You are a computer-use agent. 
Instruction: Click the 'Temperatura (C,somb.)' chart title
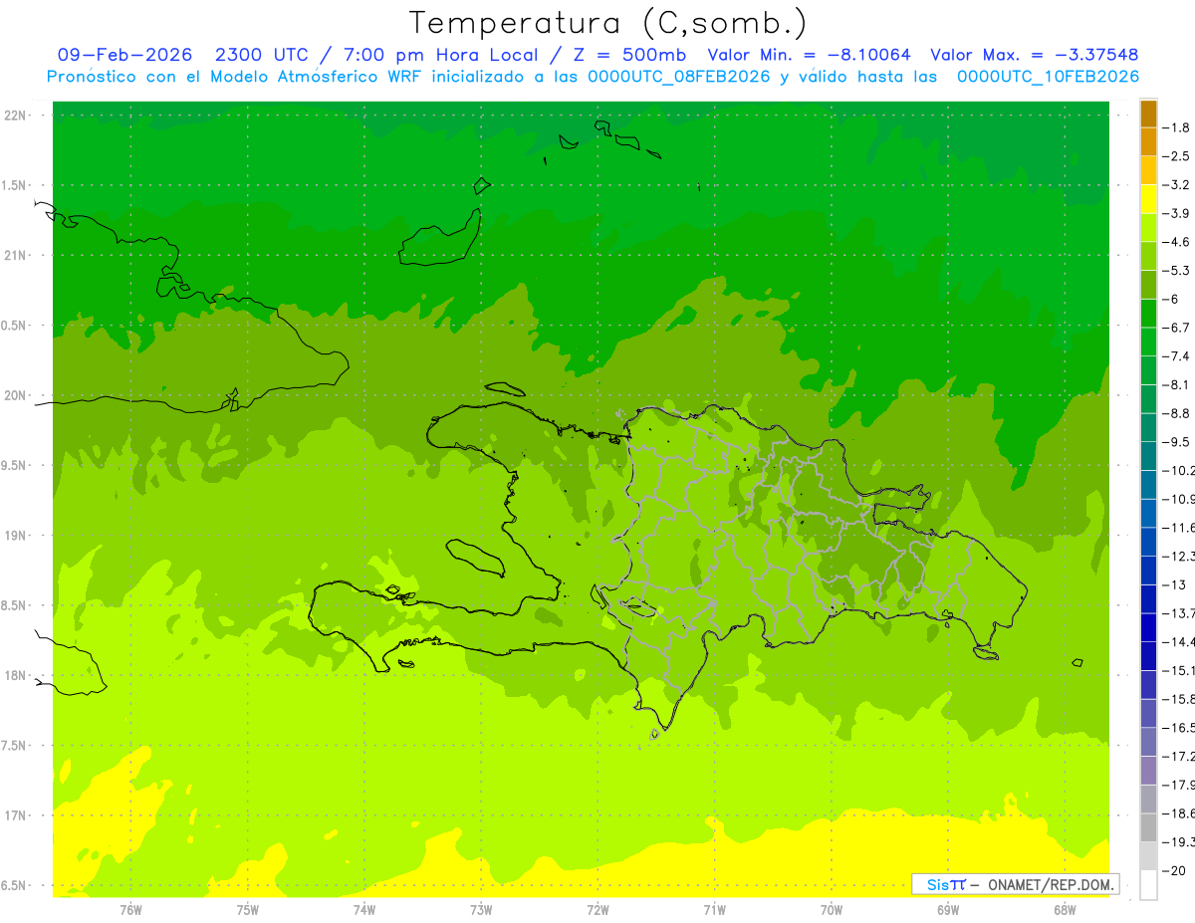coord(608,24)
